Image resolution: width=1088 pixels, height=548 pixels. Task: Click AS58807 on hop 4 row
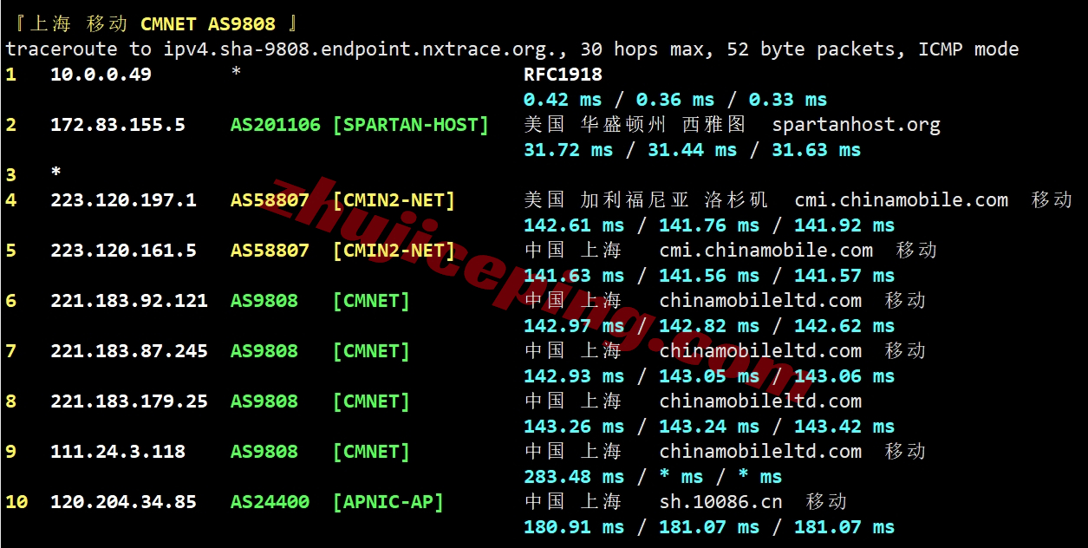coord(270,200)
